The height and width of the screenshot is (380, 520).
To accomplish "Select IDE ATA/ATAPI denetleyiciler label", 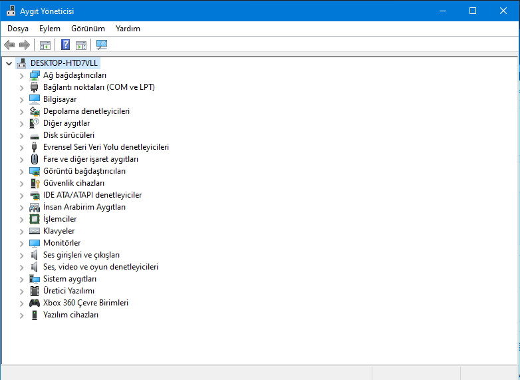I will (92, 195).
